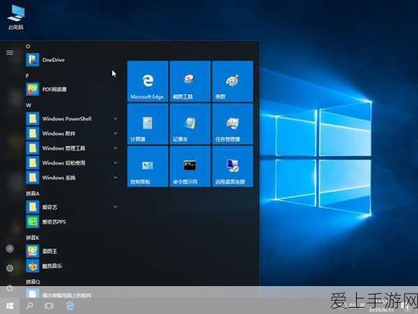The height and width of the screenshot is (314, 418).
Task: Open the Microsoft Edge tile
Action: pyautogui.click(x=148, y=81)
